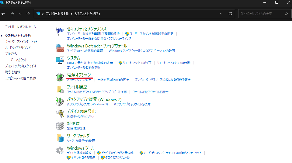Click ディスク領域の解放 link

[79, 153]
